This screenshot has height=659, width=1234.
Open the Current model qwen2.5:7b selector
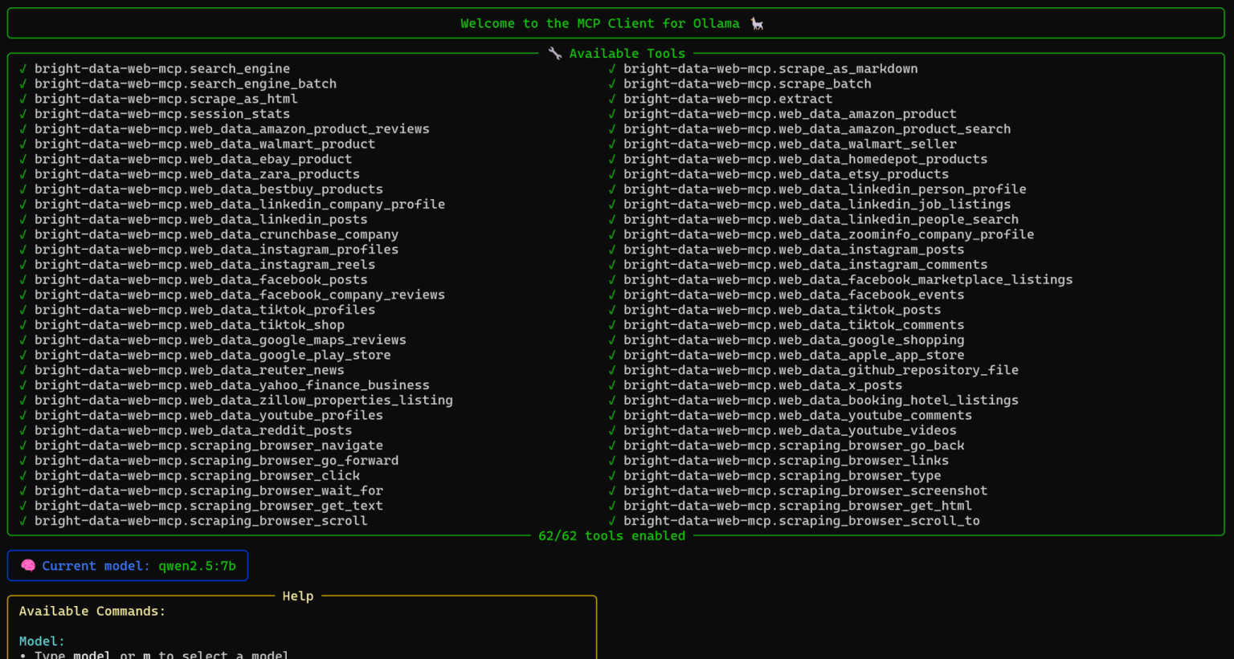[x=127, y=565]
